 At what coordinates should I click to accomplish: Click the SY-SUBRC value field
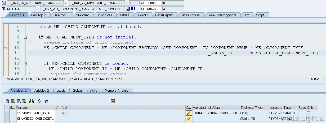pyautogui.click(x=173, y=3)
